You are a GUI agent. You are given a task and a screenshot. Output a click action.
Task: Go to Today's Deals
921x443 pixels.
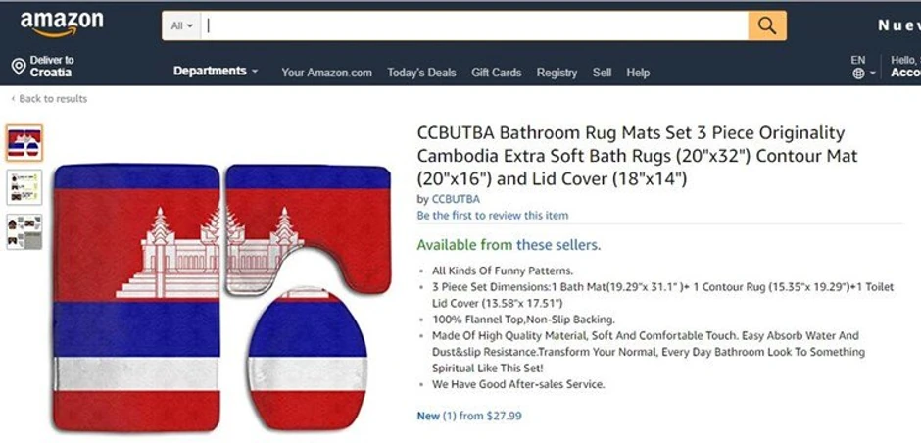421,73
